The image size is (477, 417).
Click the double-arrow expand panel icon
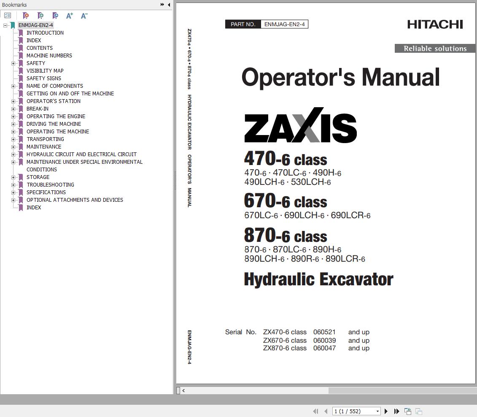[x=162, y=5]
